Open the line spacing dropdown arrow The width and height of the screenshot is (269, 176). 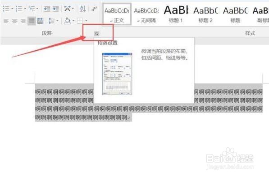point(57,21)
